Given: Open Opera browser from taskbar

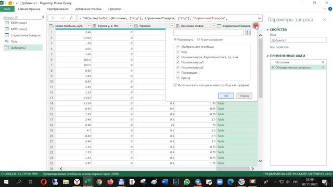Looking at the screenshot, I should pos(44,182).
